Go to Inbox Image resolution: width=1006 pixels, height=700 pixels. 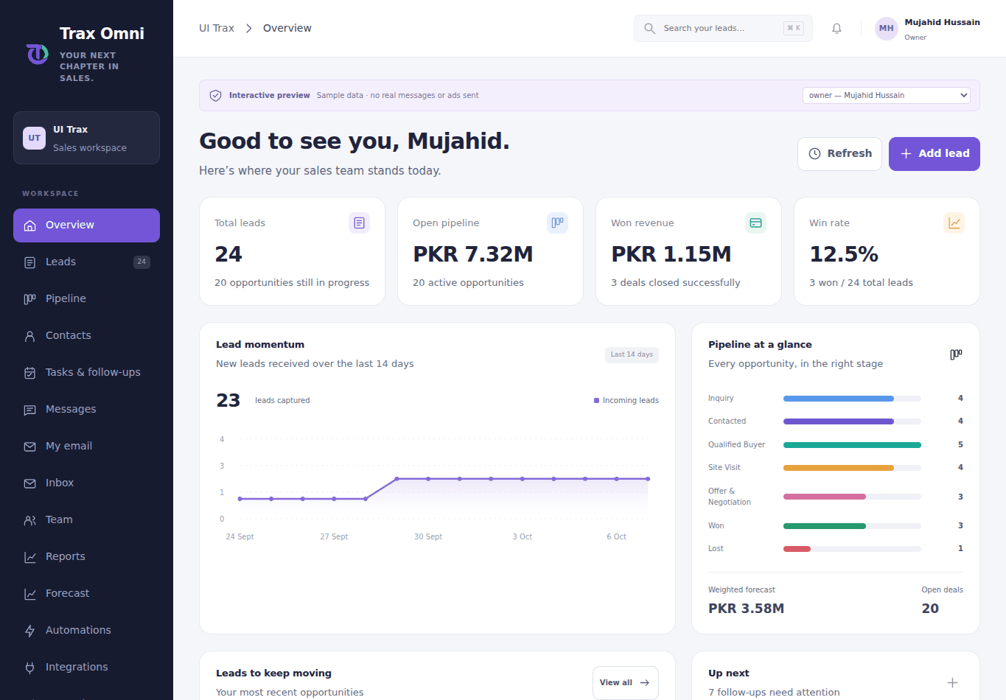[86, 483]
